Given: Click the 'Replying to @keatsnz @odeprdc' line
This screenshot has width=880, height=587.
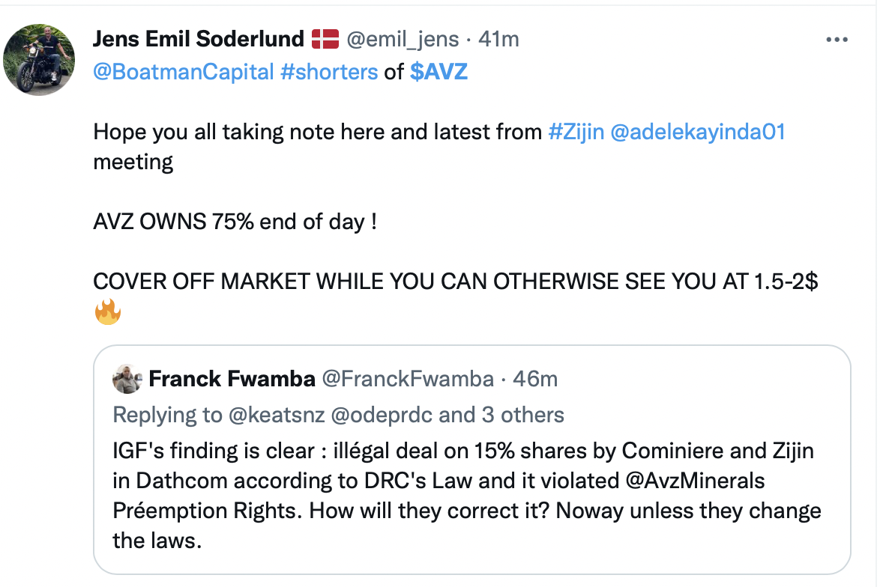Looking at the screenshot, I should click(x=338, y=414).
